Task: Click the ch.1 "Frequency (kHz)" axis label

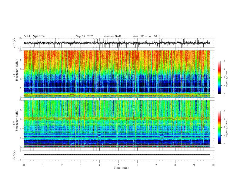Action: [x=17, y=70]
